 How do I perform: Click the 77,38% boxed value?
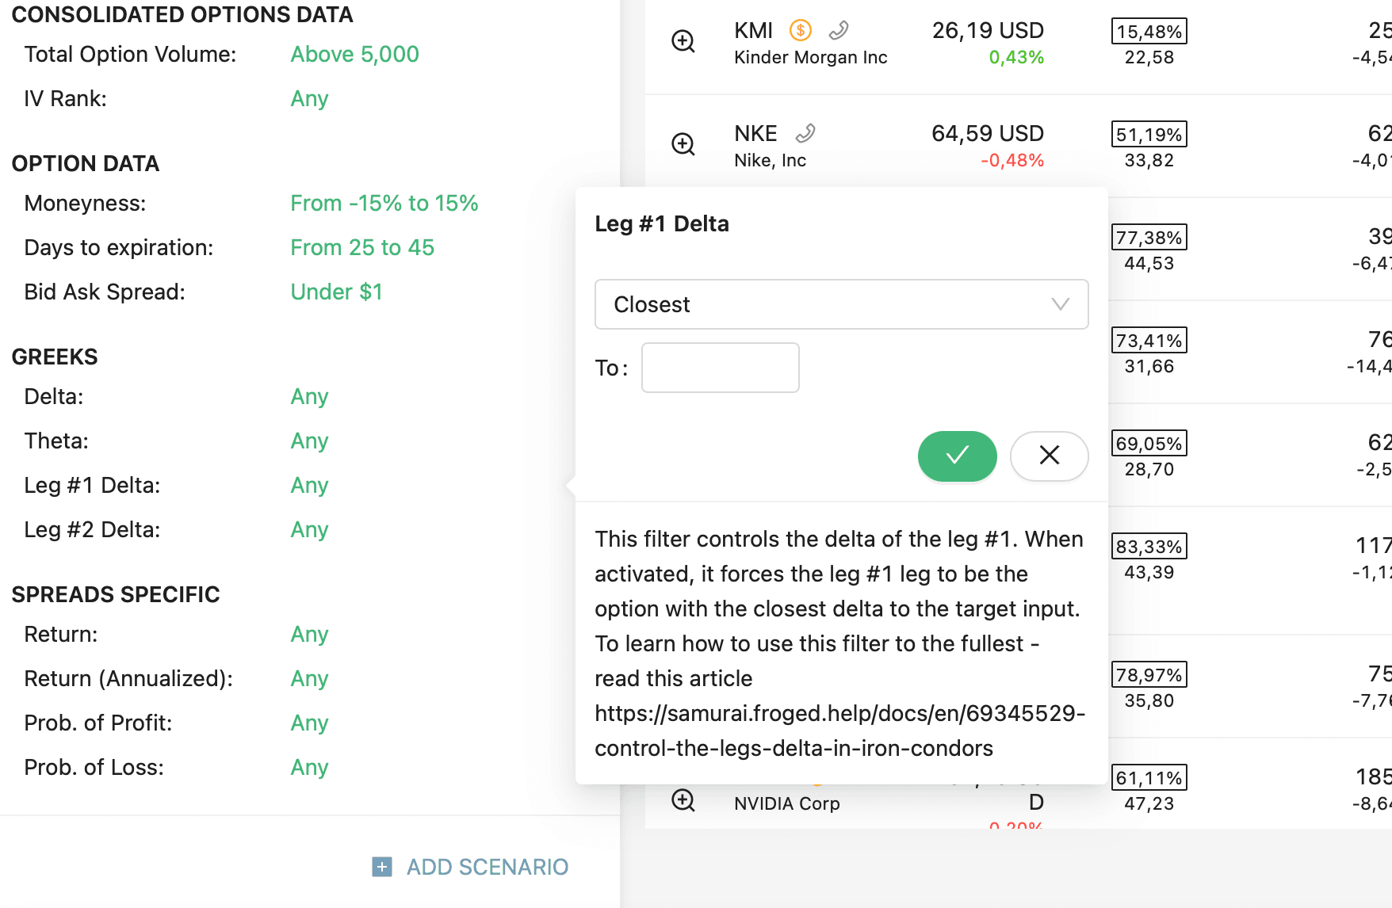[x=1149, y=238]
